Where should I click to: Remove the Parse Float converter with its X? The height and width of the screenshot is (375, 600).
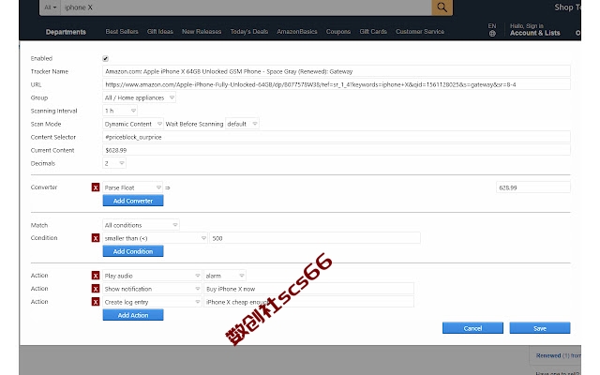[x=96, y=187]
